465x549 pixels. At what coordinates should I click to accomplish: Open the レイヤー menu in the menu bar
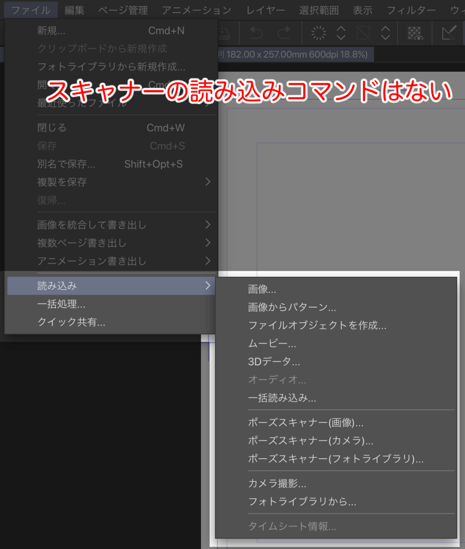265,10
